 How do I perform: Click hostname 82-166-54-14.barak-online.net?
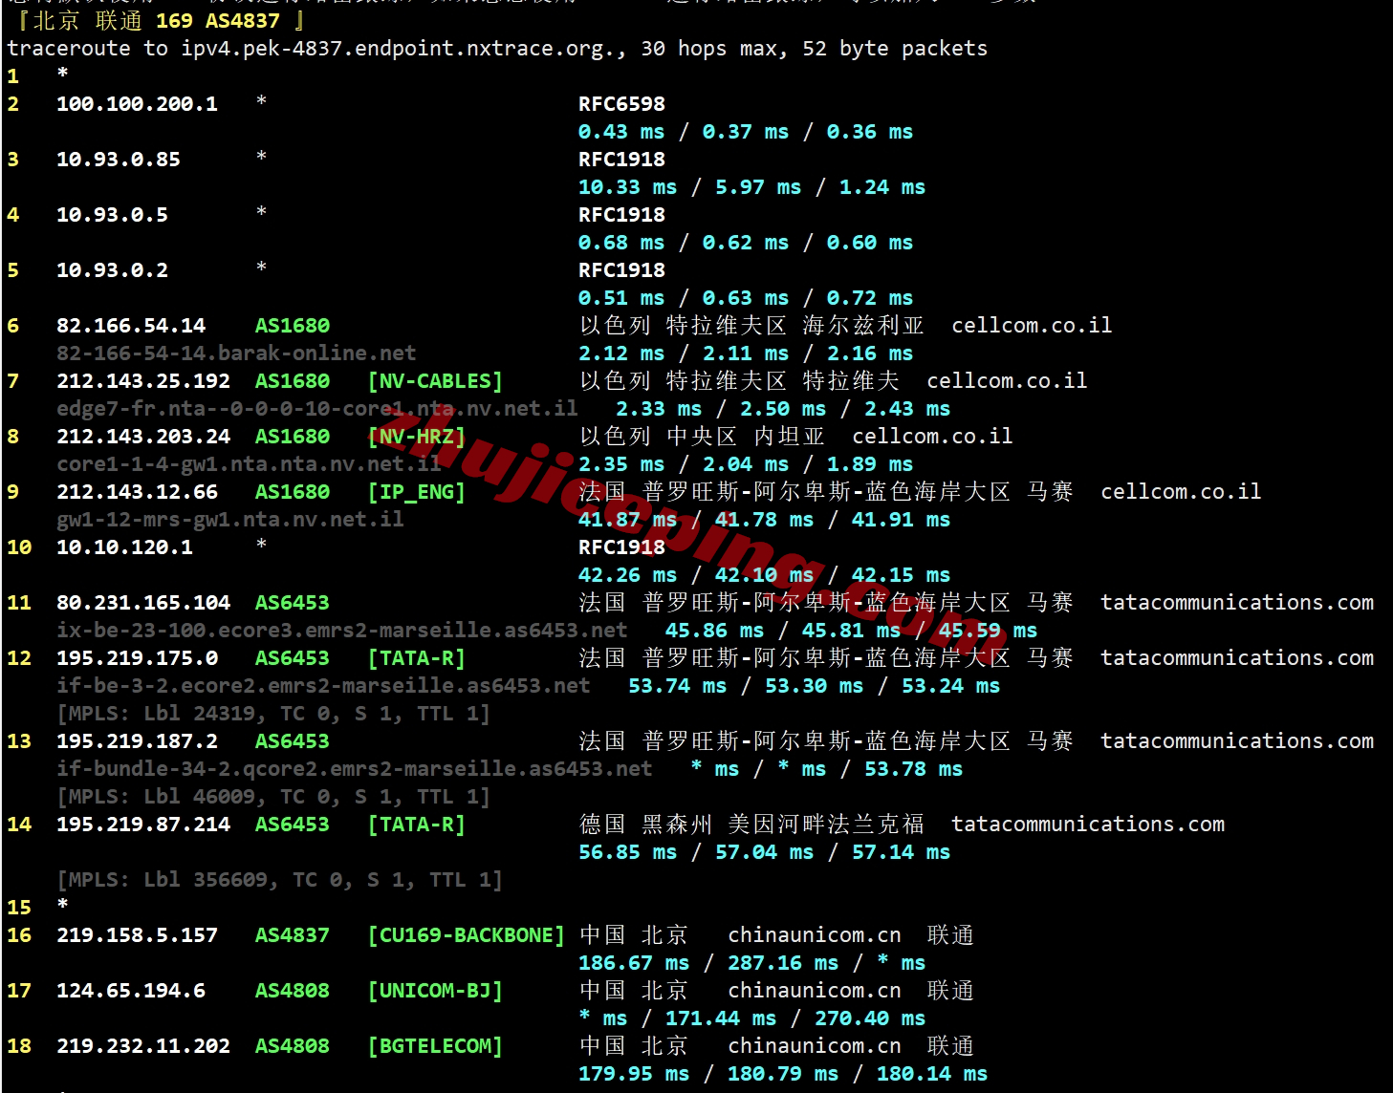coord(236,354)
